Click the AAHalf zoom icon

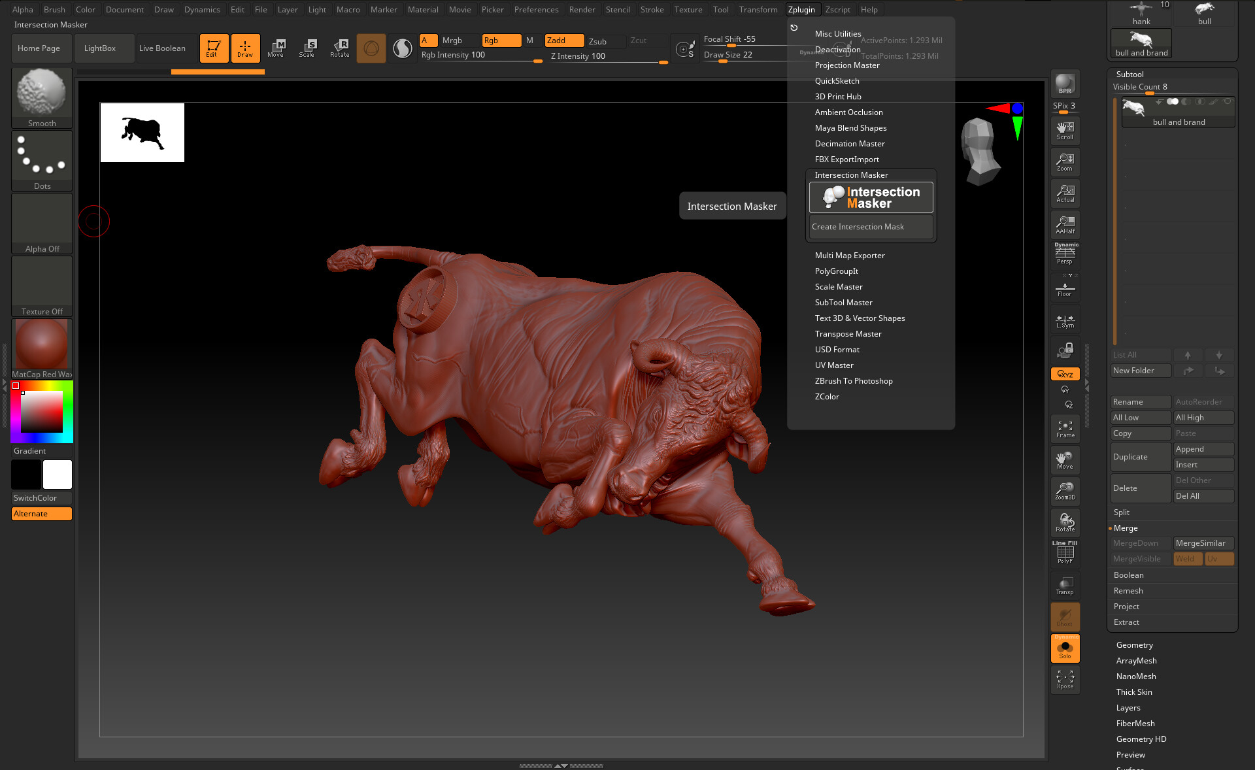[1065, 224]
